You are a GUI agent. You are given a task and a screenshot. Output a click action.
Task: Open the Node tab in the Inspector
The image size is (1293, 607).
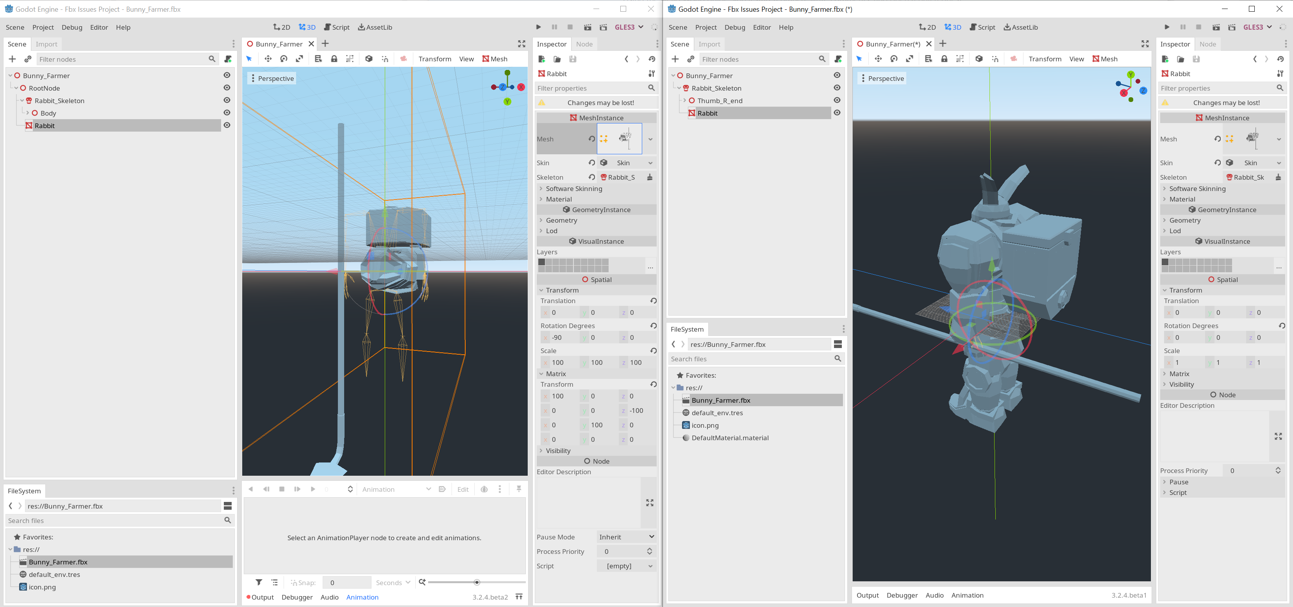coord(584,44)
